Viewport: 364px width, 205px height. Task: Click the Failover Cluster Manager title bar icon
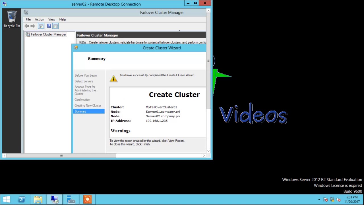point(26,12)
